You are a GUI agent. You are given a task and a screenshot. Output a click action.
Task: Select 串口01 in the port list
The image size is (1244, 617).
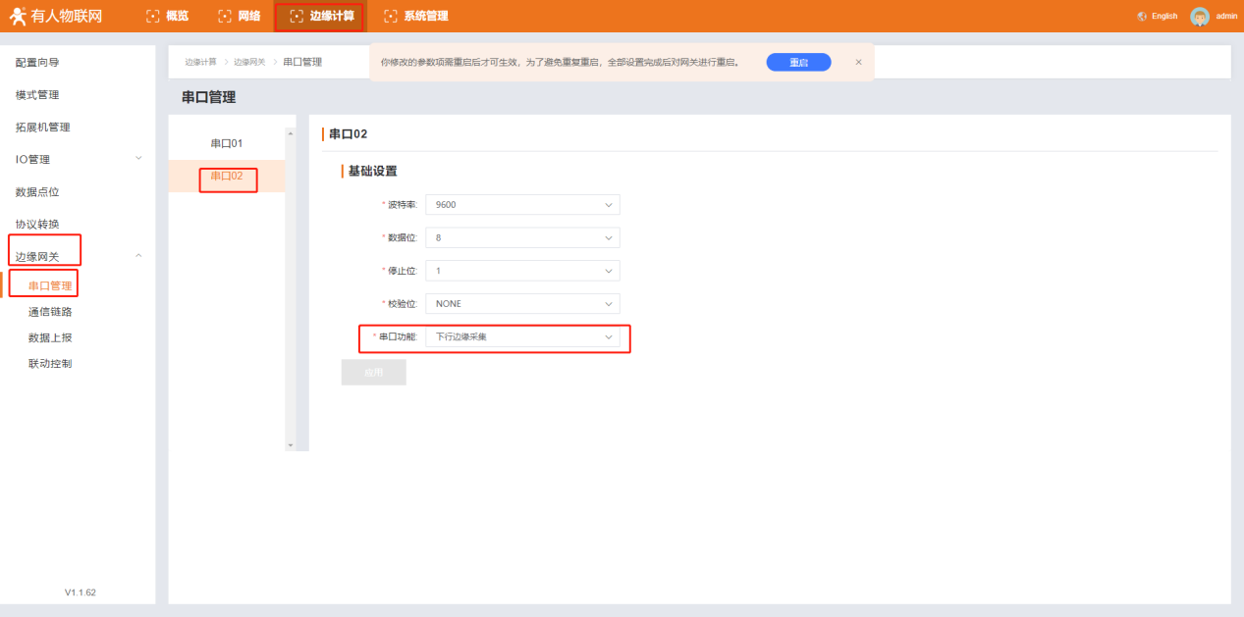[x=227, y=143]
